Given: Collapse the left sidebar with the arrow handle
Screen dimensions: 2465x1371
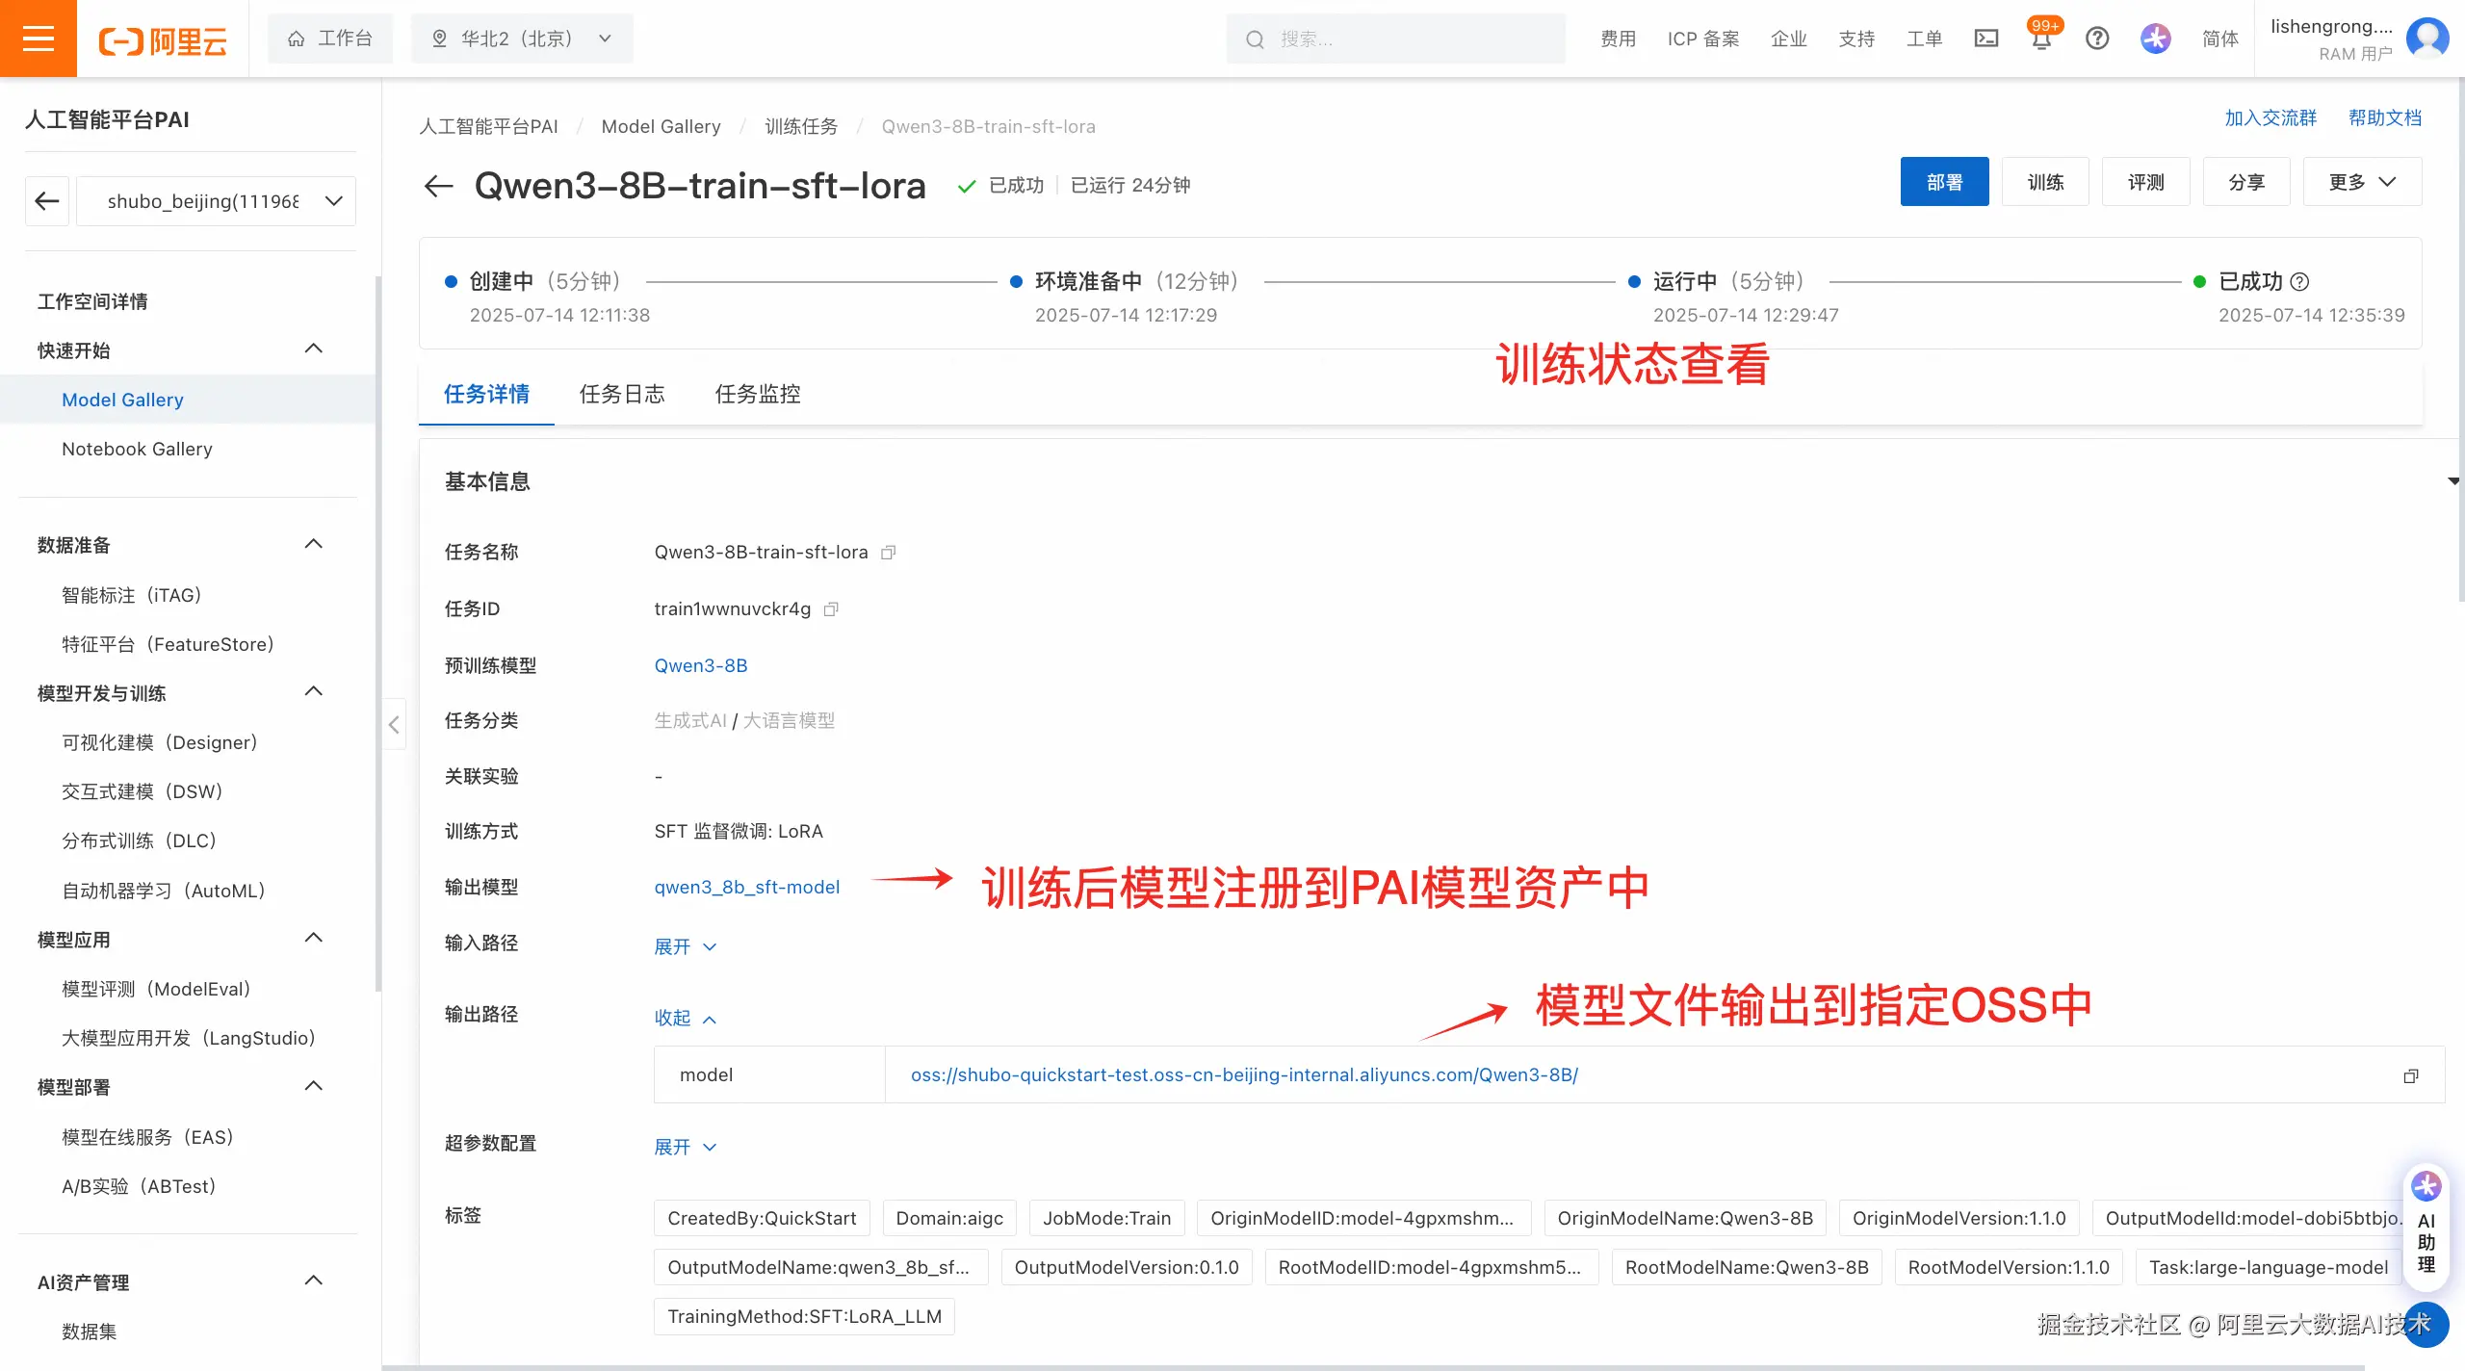Looking at the screenshot, I should point(394,724).
